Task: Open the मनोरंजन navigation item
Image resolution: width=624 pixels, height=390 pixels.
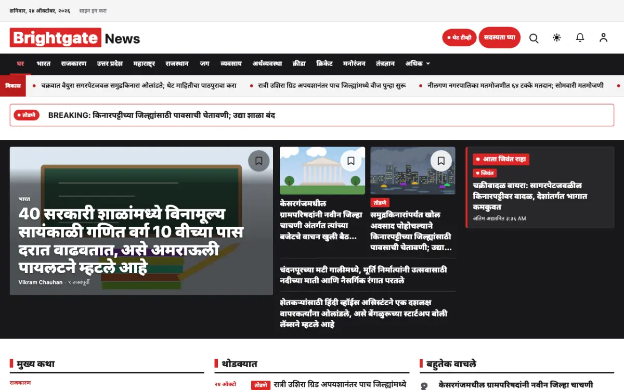Action: click(x=354, y=63)
